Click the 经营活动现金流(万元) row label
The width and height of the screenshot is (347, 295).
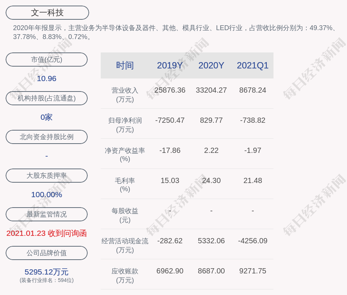[125, 246]
